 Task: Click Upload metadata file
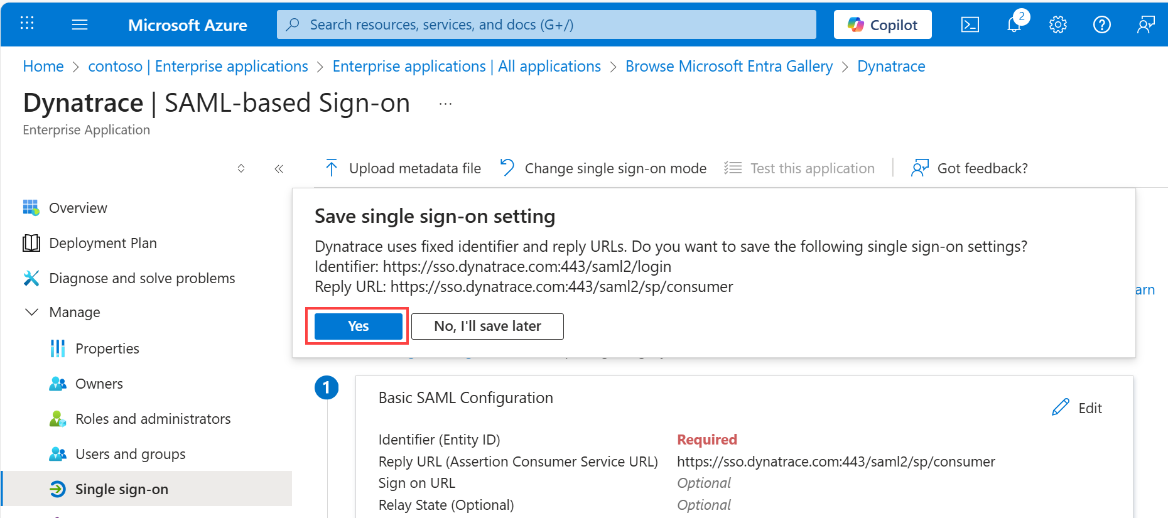(x=403, y=168)
